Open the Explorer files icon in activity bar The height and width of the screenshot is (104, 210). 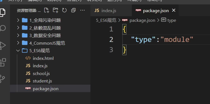point(3,12)
